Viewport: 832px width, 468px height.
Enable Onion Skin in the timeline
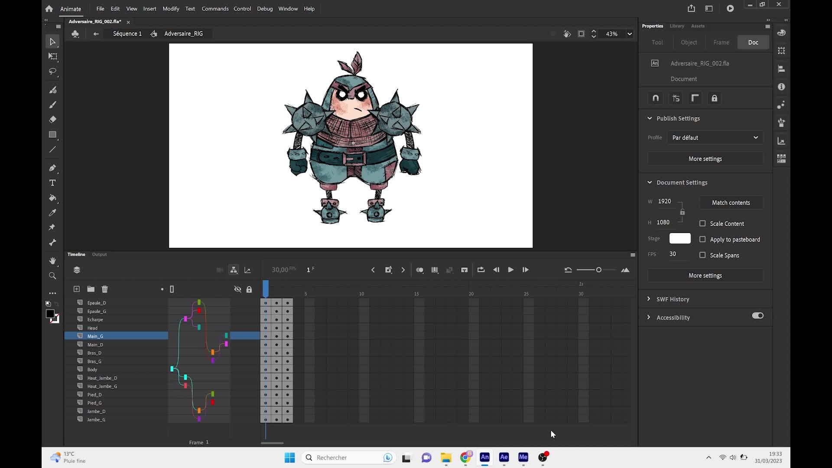tap(419, 270)
